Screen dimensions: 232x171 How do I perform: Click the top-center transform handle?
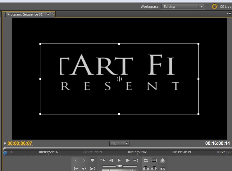pos(119,44)
